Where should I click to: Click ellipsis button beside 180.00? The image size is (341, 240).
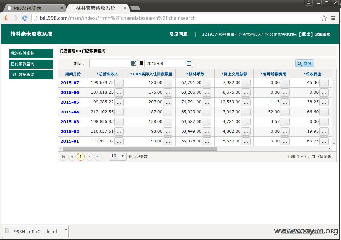tap(168, 83)
